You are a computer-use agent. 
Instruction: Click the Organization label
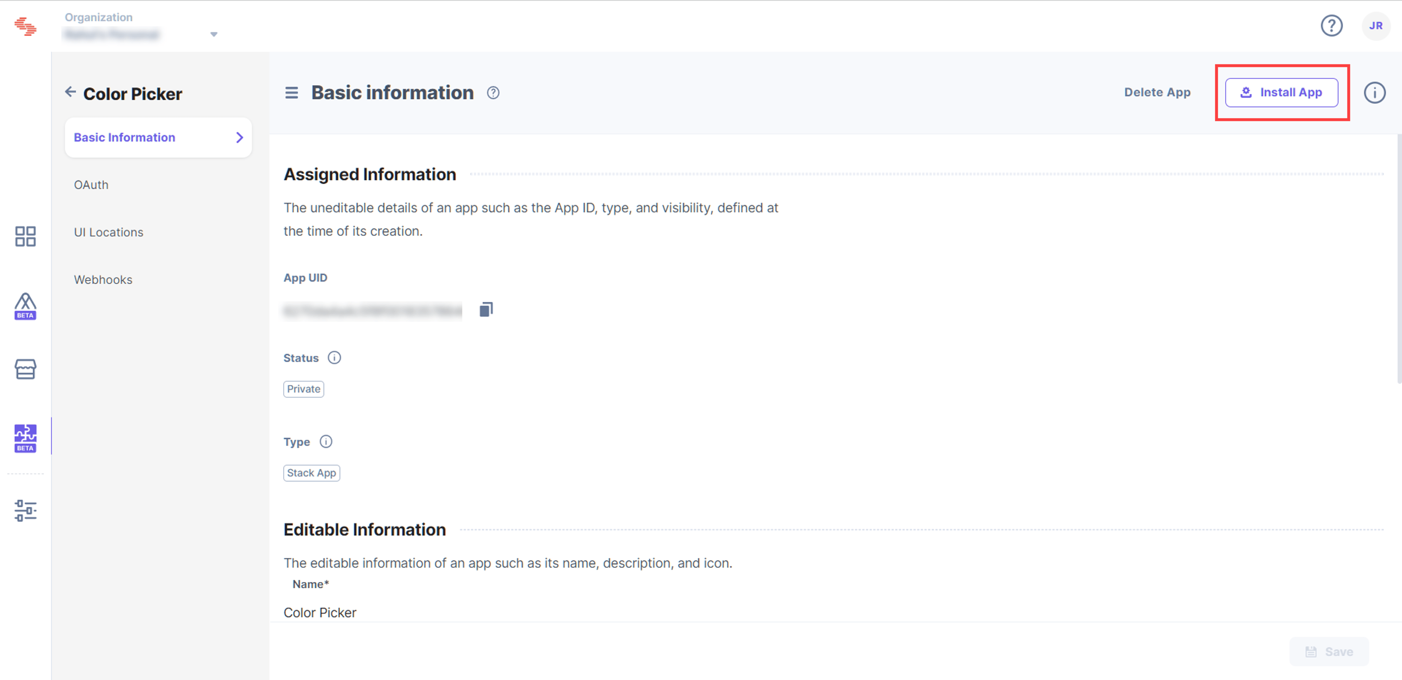click(99, 18)
